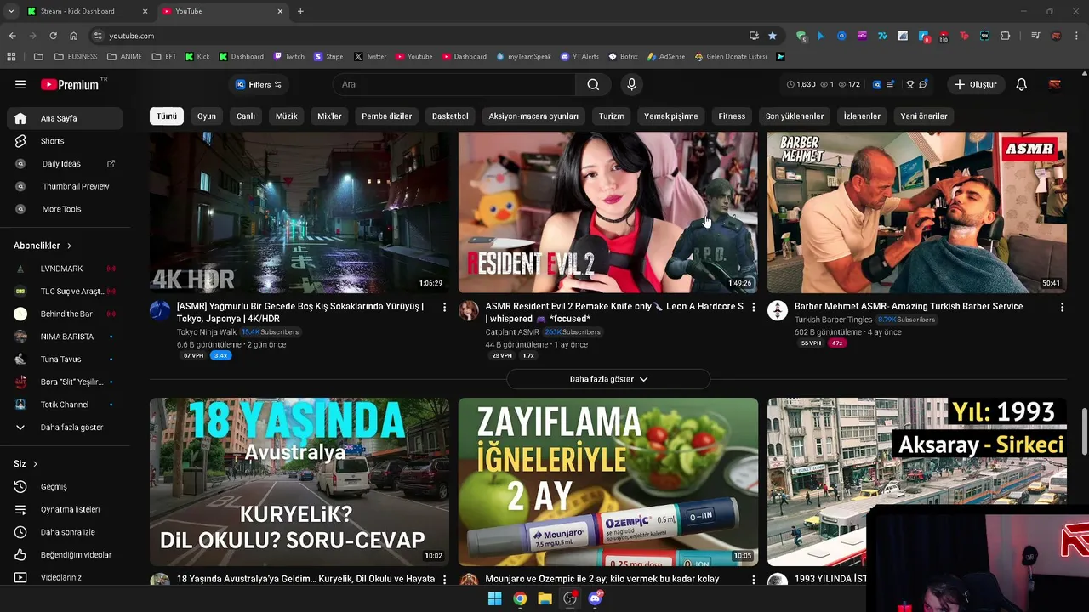Select the Pembe diziler chip
Image resolution: width=1089 pixels, height=612 pixels.
pyautogui.click(x=386, y=116)
